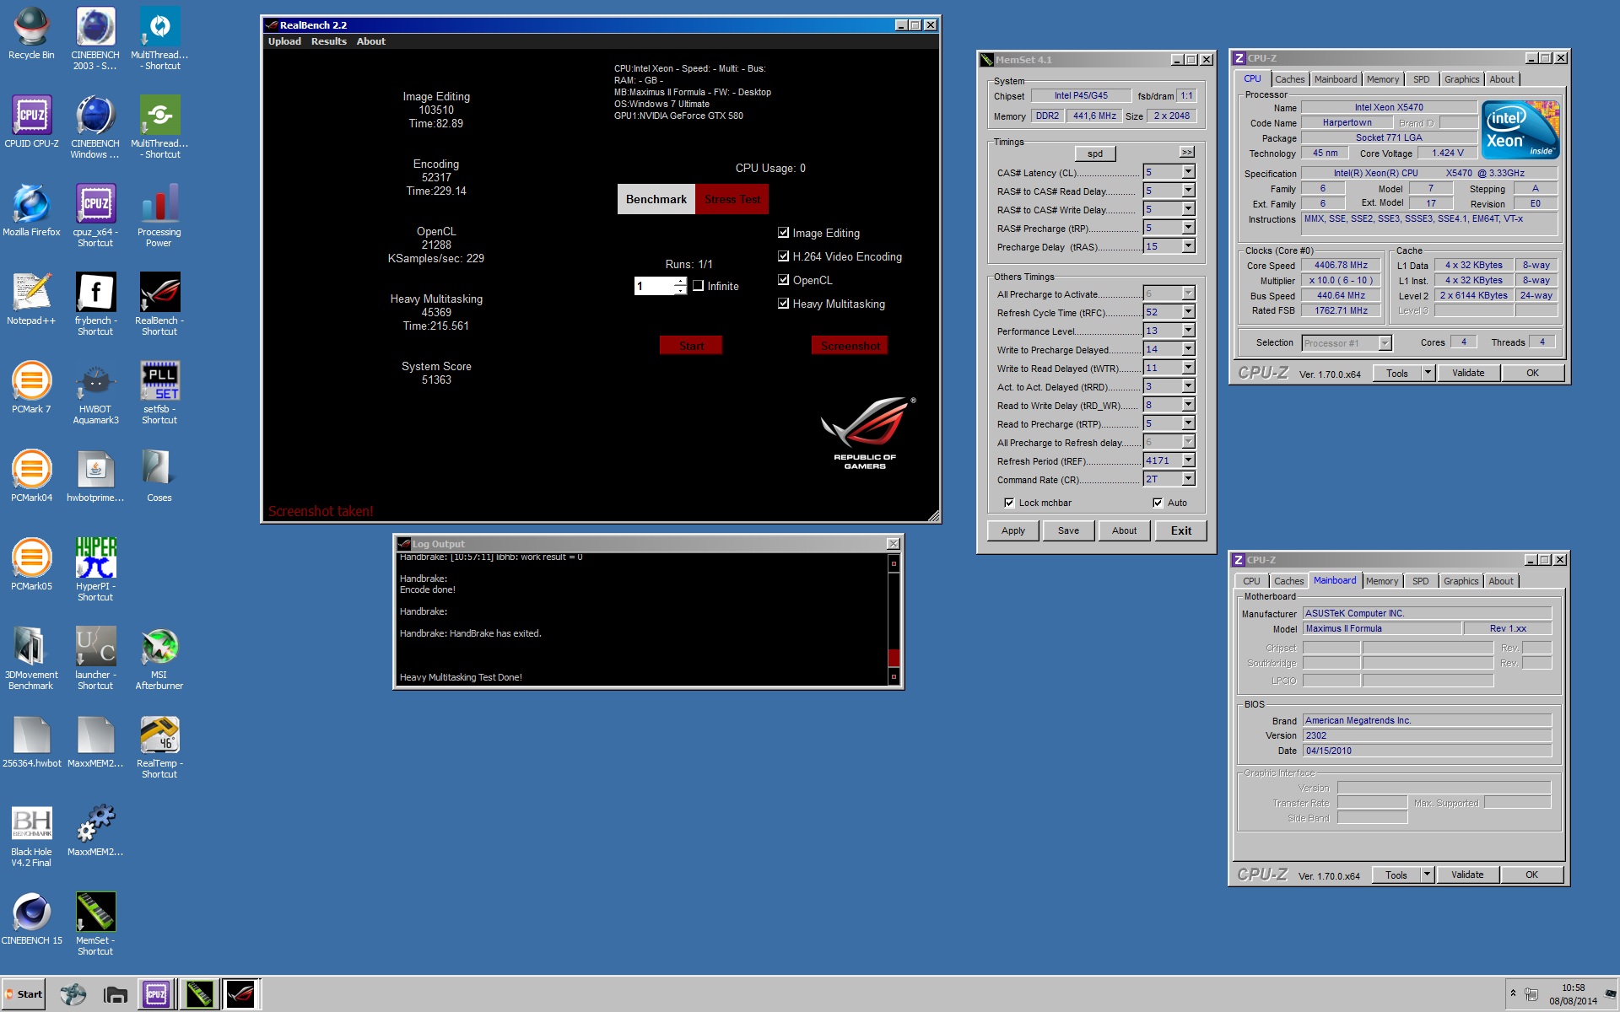The height and width of the screenshot is (1012, 1620).
Task: Launch RealBench desktop shortcut
Action: [159, 304]
